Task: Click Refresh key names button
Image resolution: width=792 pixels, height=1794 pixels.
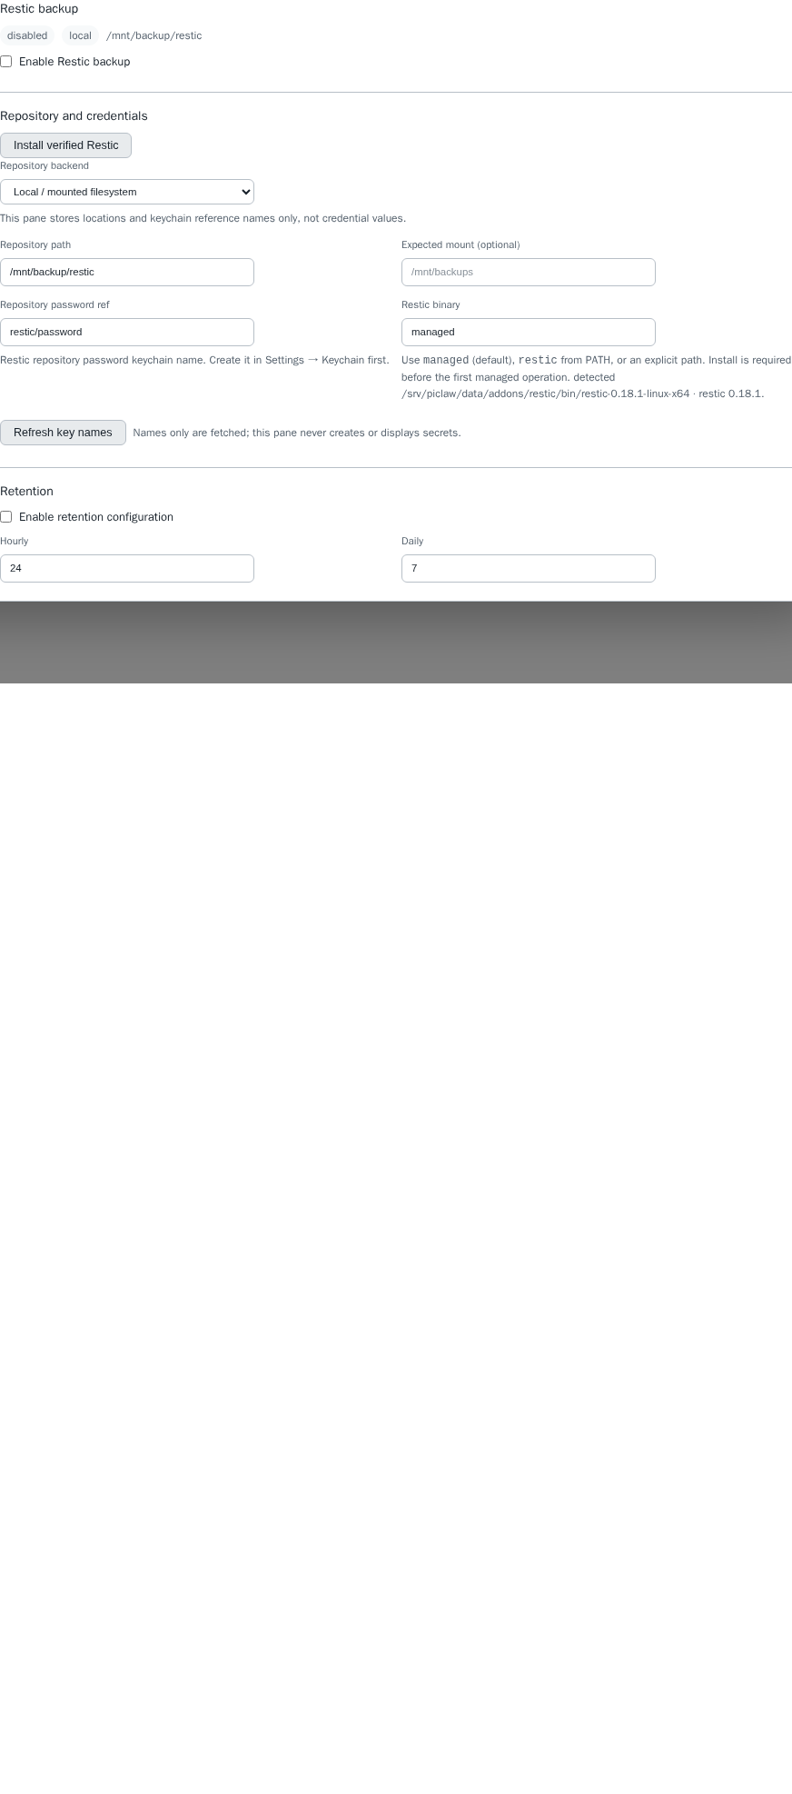Action: pos(63,433)
